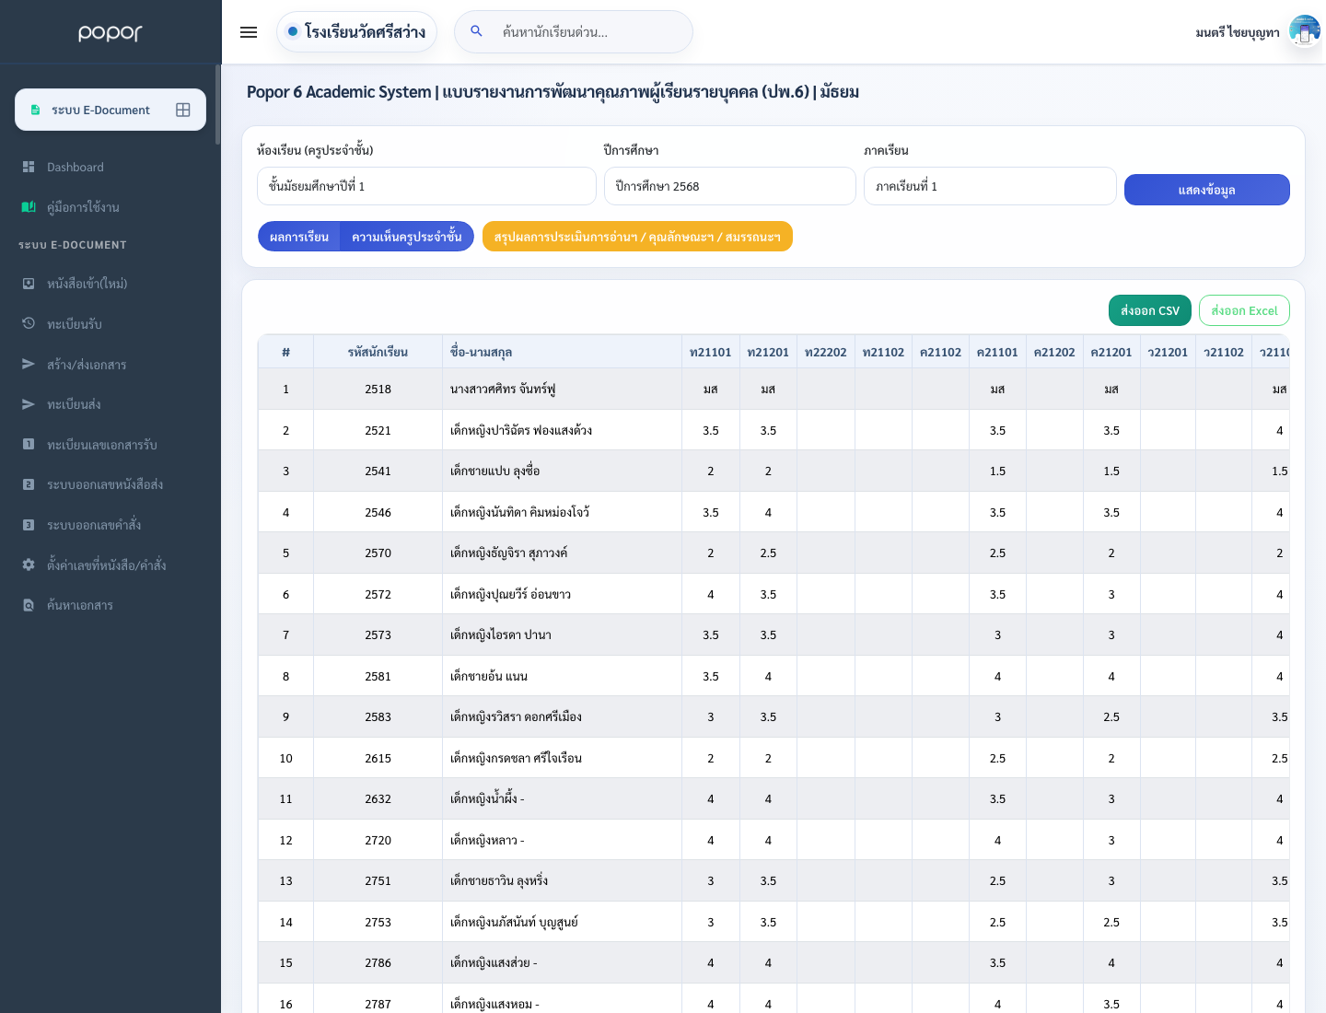The width and height of the screenshot is (1326, 1013).
Task: Click the ระบบออกเลขหนังสือส่ง number icon
Action: pyautogui.click(x=29, y=484)
